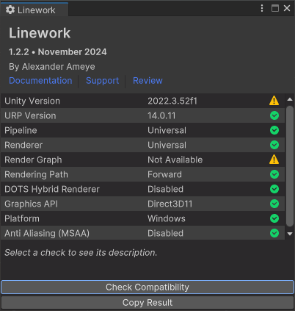This screenshot has height=311, width=295.
Task: Click the green checkmark in Pipeline row
Action: [x=274, y=130]
